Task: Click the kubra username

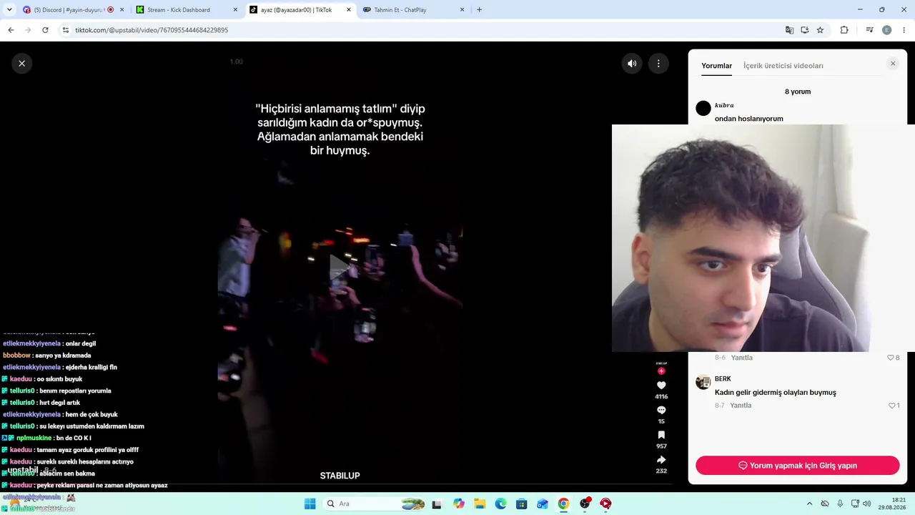Action: (724, 105)
